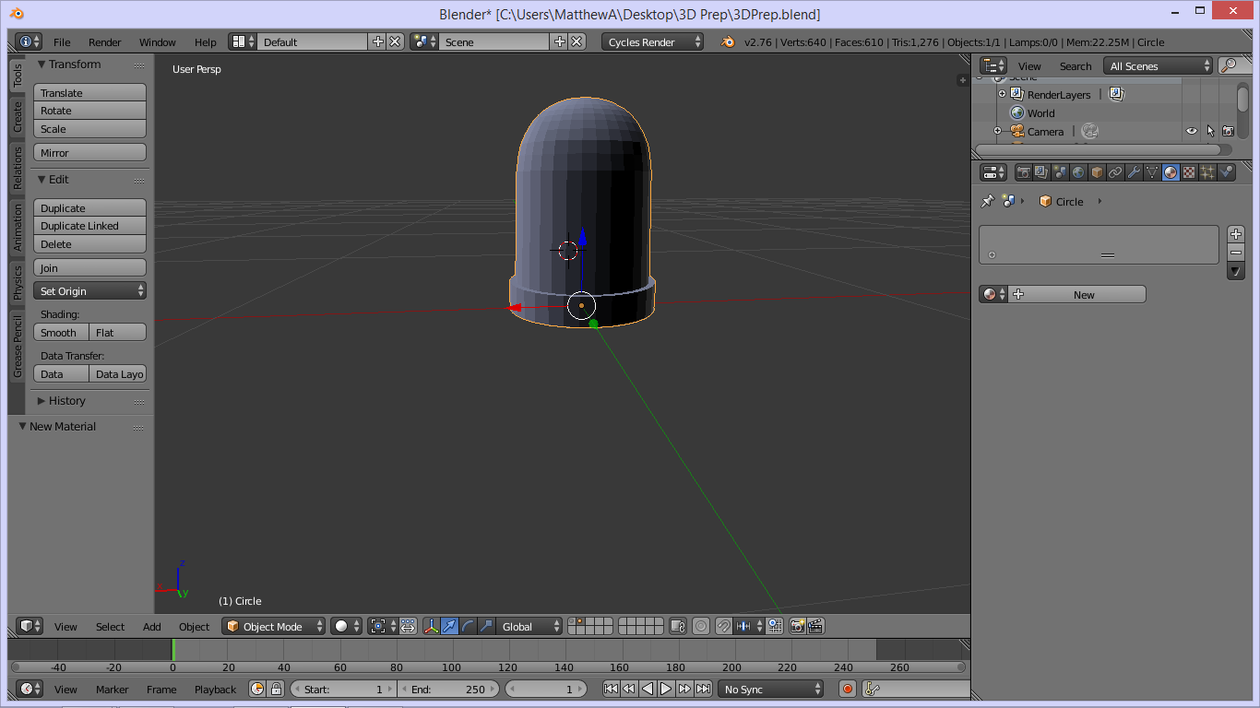
Task: Switch to the Create tab
Action: (17, 116)
